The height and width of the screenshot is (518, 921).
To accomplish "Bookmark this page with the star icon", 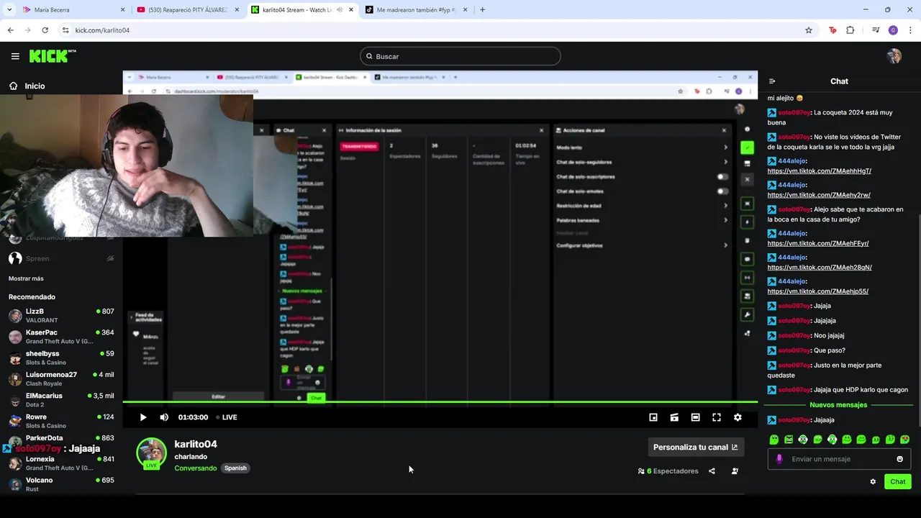I will (809, 30).
